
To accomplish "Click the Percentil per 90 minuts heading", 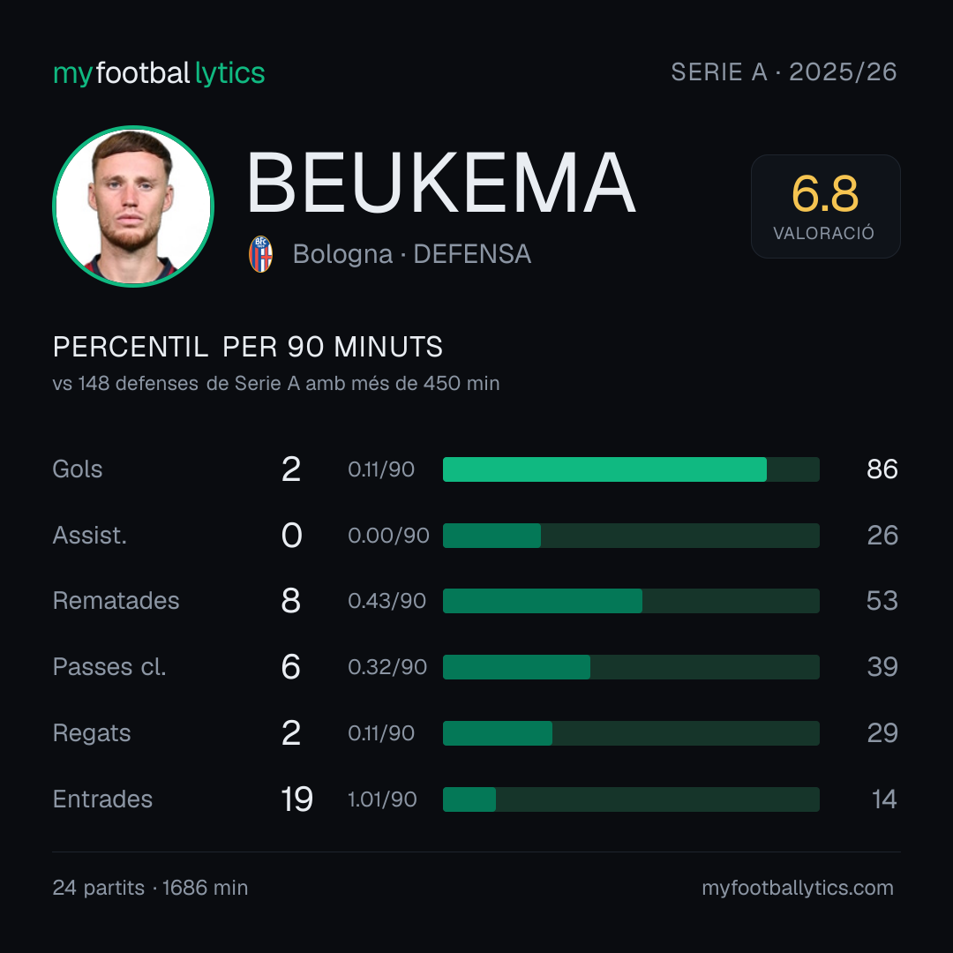I will coord(248,347).
